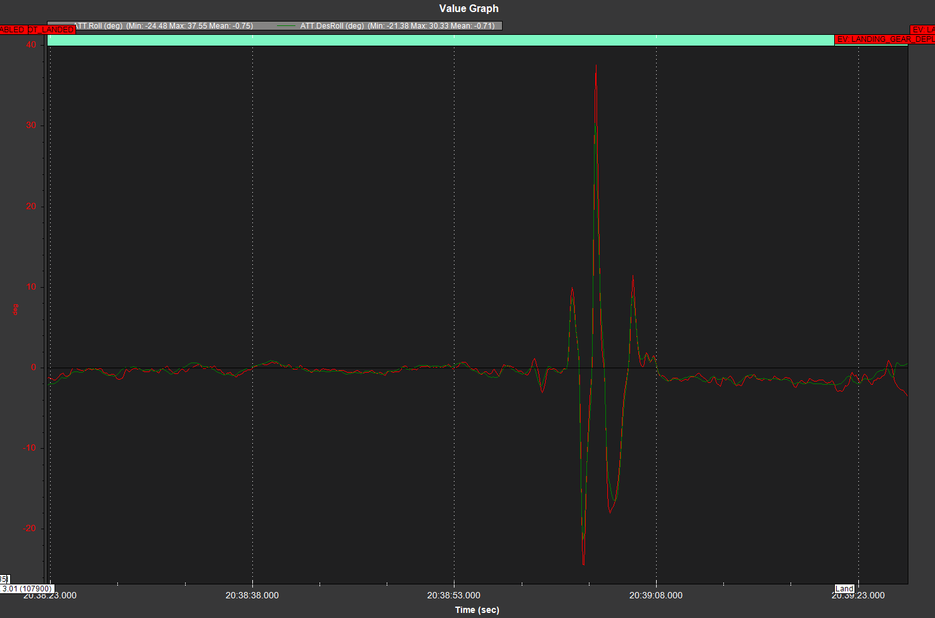This screenshot has height=618, width=935.
Task: Click the 40 value on Y axis
Action: pyautogui.click(x=31, y=45)
